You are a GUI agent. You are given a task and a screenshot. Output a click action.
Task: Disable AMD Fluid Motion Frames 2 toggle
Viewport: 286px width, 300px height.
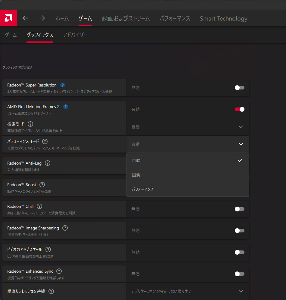coord(239,109)
